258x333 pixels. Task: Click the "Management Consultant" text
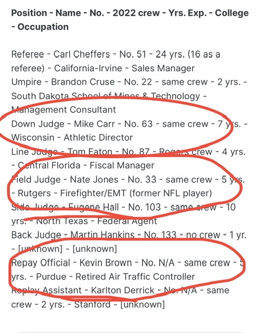tap(63, 110)
